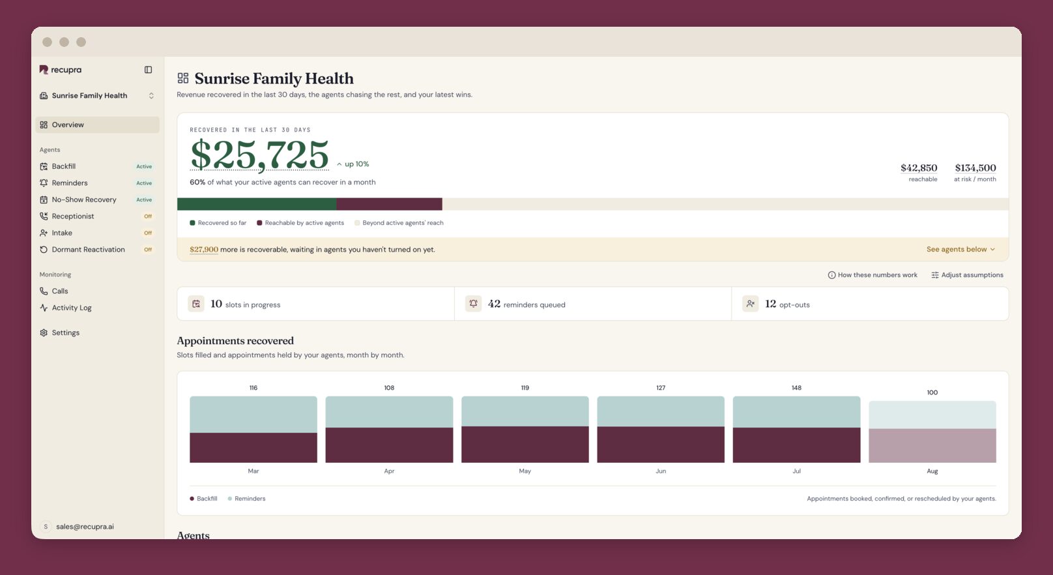The height and width of the screenshot is (575, 1053).
Task: Click the Reachable by active agents legend
Action: [300, 223]
